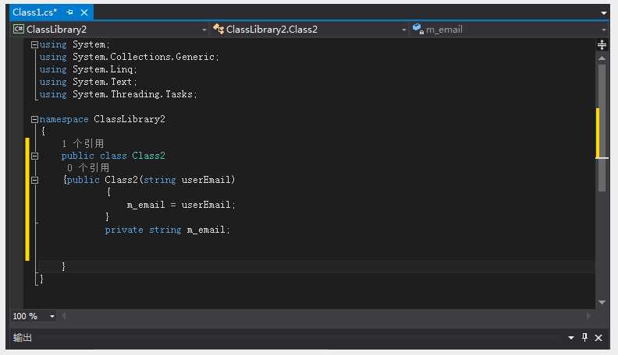Click the horizontal scroll right arrow
The height and width of the screenshot is (355, 618).
coord(588,316)
